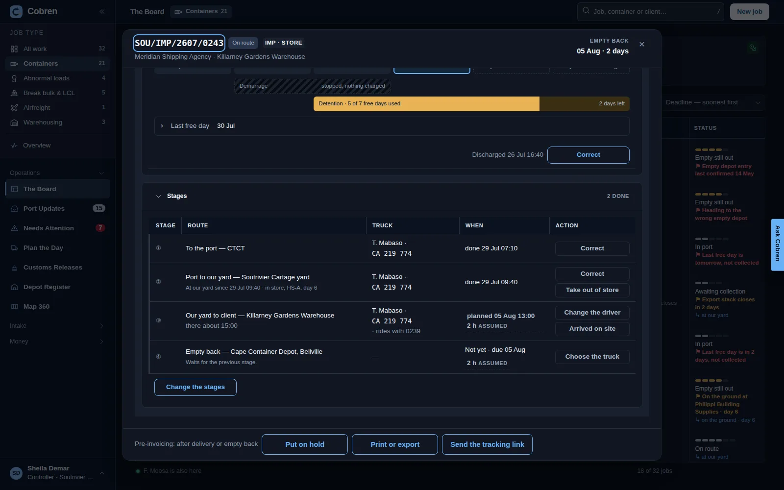Image resolution: width=784 pixels, height=490 pixels.
Task: Click stage 1 number marker
Action: [x=158, y=248]
